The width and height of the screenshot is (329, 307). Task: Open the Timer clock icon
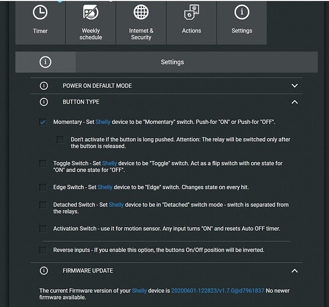(40, 12)
